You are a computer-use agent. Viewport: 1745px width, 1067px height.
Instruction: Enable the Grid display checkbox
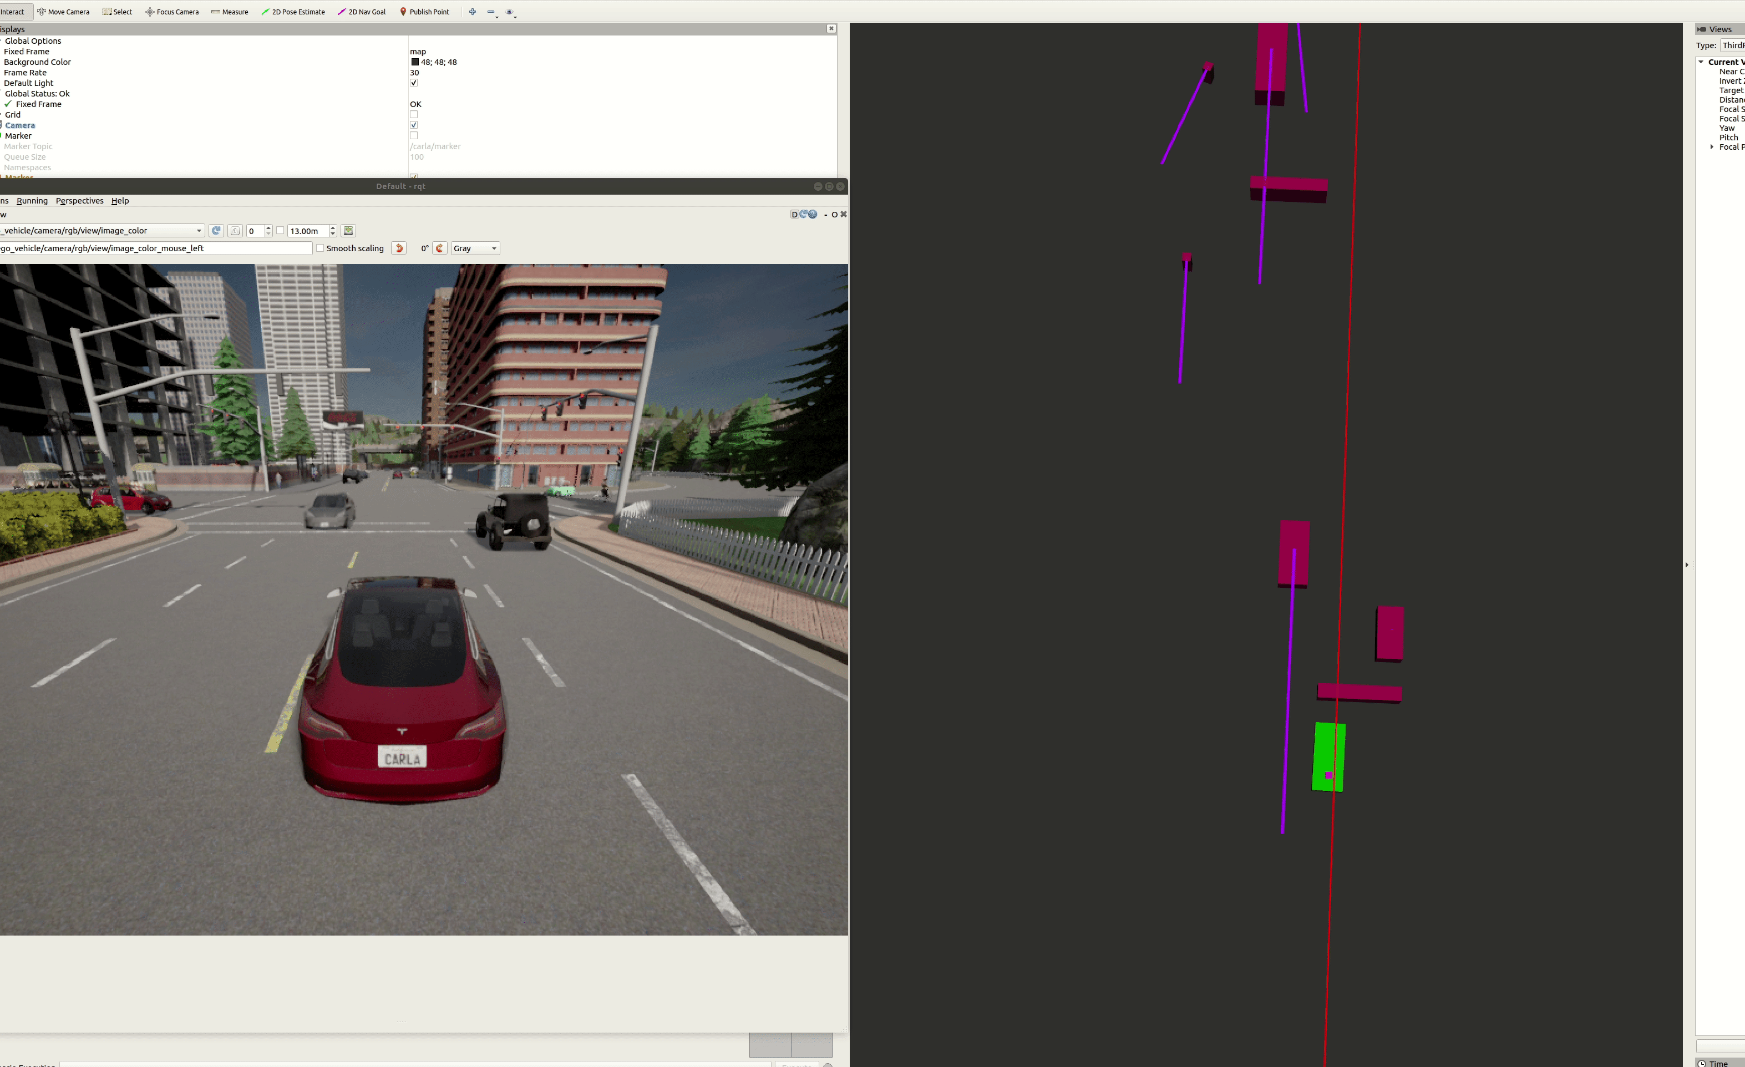click(414, 115)
